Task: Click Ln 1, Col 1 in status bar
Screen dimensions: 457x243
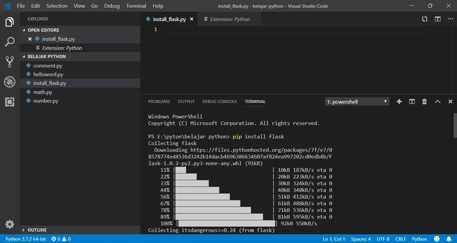Action: coord(334,239)
